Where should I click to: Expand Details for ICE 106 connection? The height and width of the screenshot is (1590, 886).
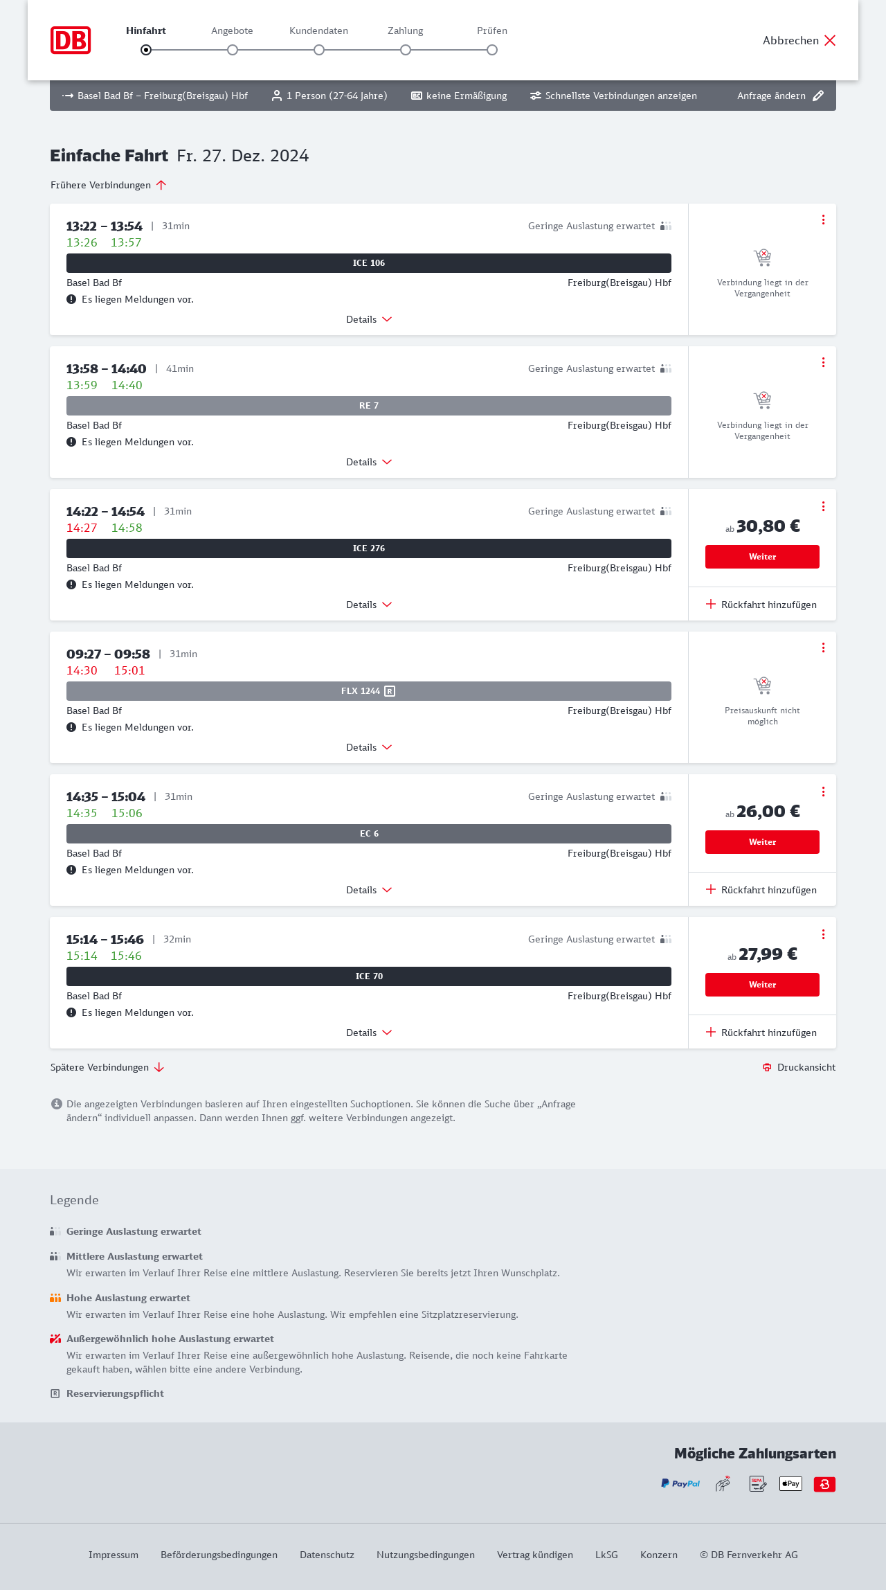click(x=369, y=319)
